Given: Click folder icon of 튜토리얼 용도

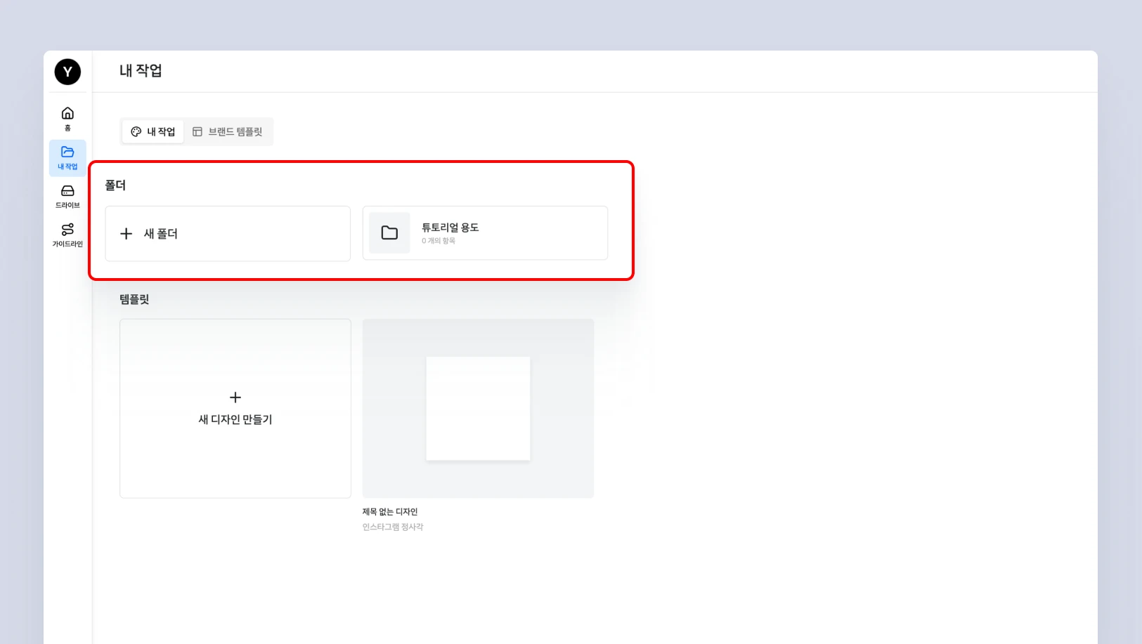Looking at the screenshot, I should (x=389, y=232).
